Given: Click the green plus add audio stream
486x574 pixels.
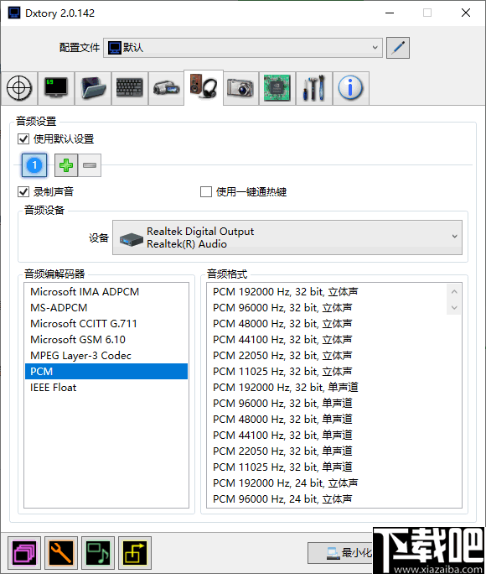Looking at the screenshot, I should coord(66,165).
